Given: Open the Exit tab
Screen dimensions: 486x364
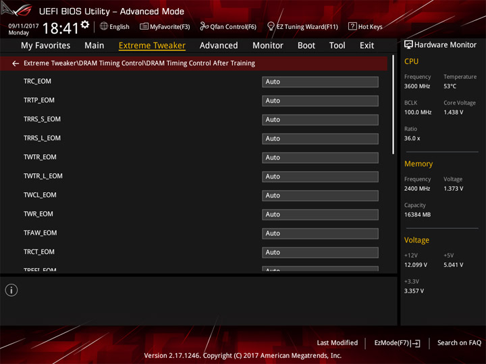Looking at the screenshot, I should pyautogui.click(x=367, y=46).
